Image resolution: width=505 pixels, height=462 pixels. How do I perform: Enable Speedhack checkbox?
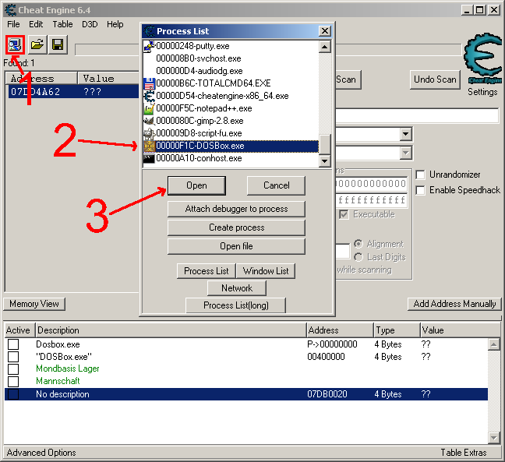pos(420,190)
